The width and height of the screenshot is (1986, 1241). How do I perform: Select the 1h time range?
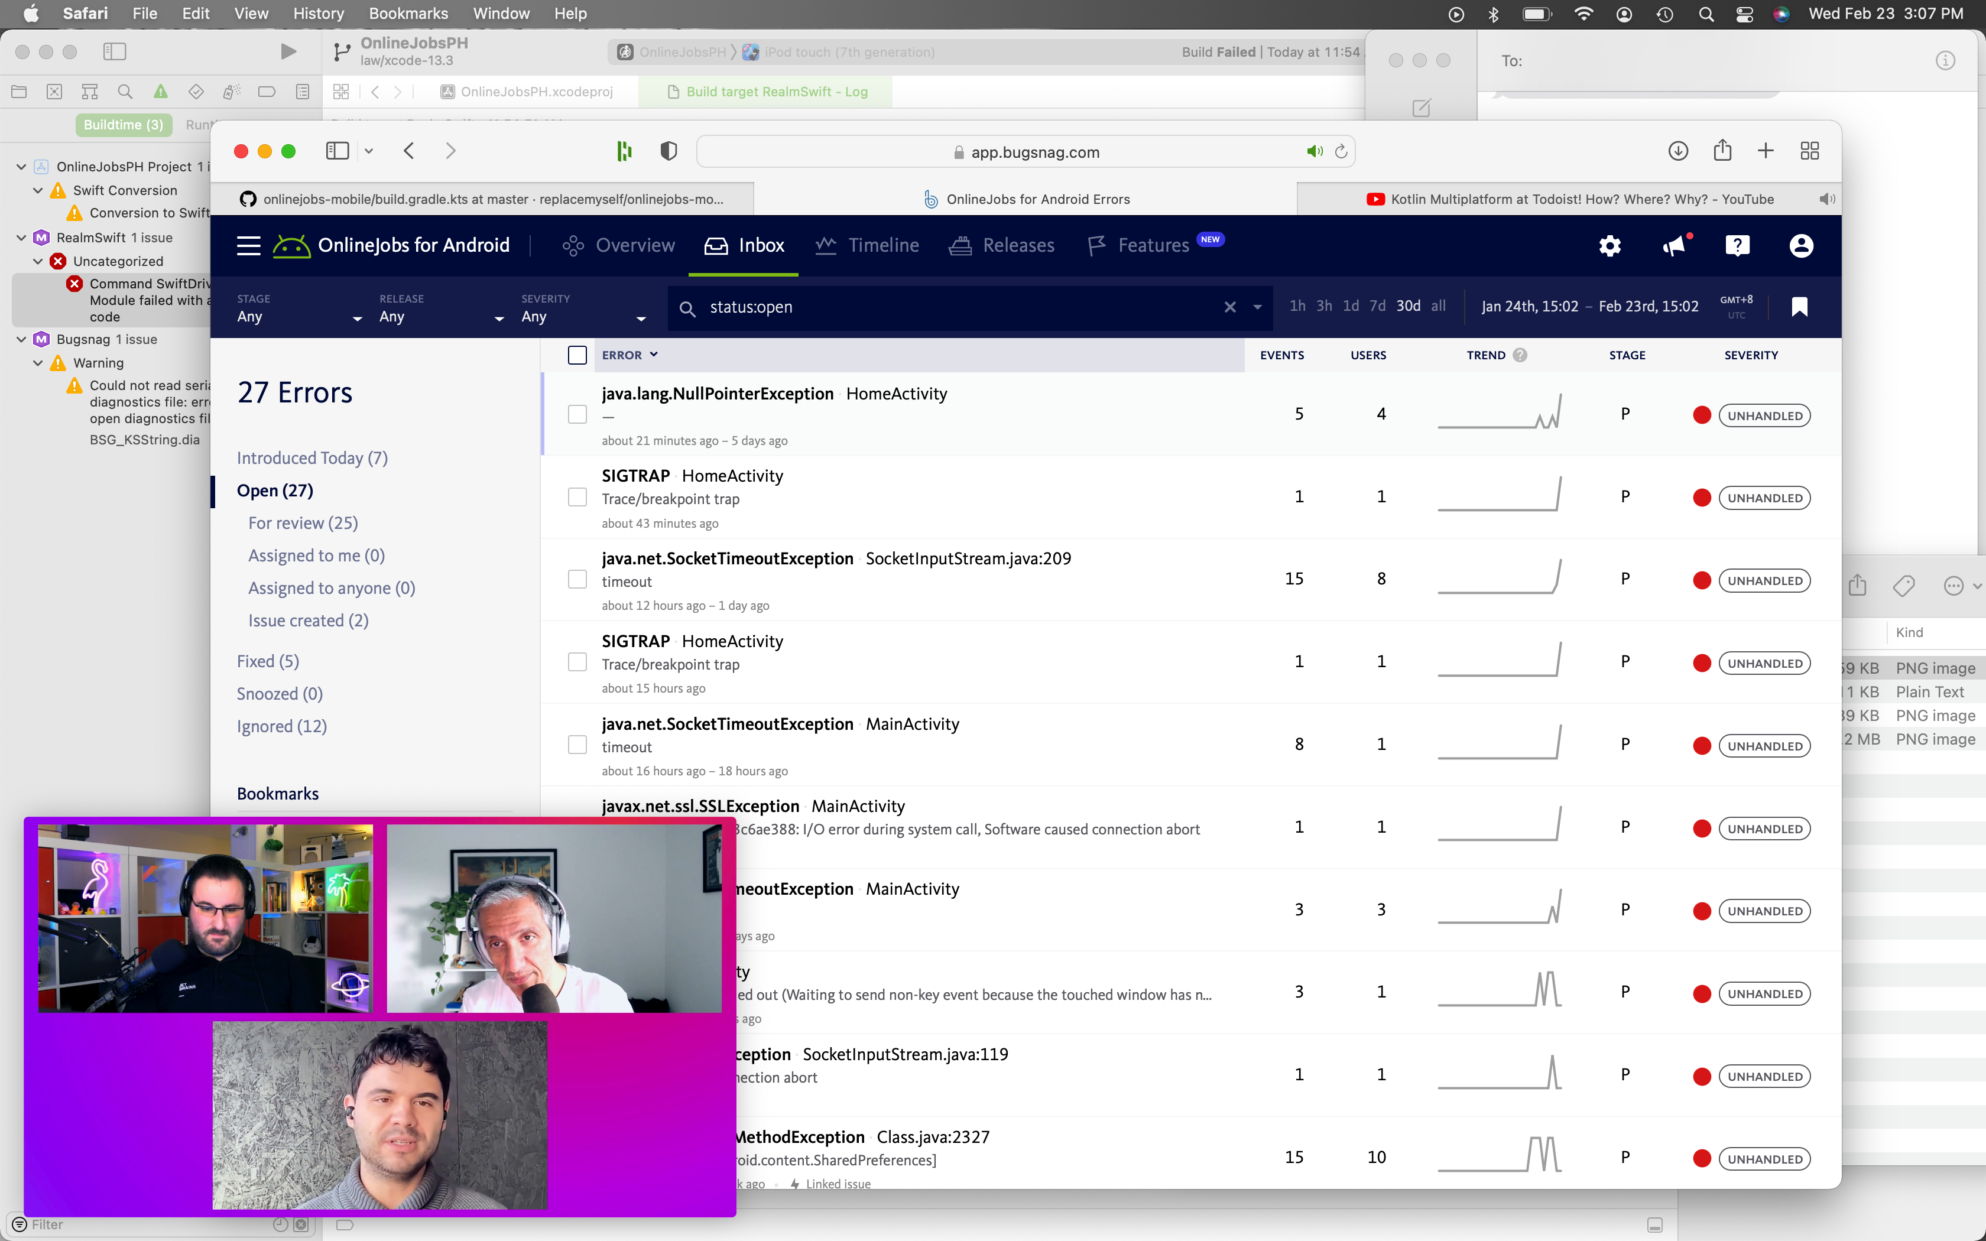click(x=1297, y=306)
